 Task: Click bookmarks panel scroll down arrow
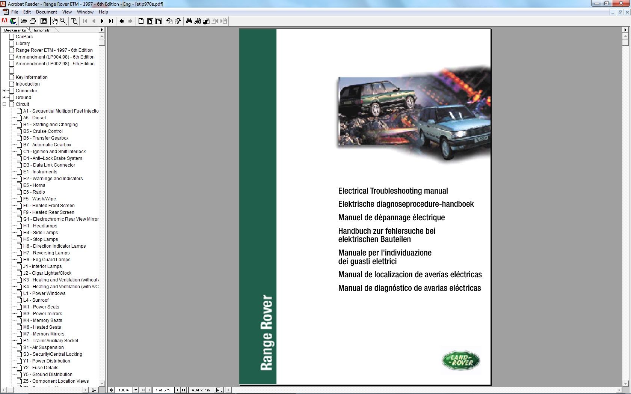102,383
